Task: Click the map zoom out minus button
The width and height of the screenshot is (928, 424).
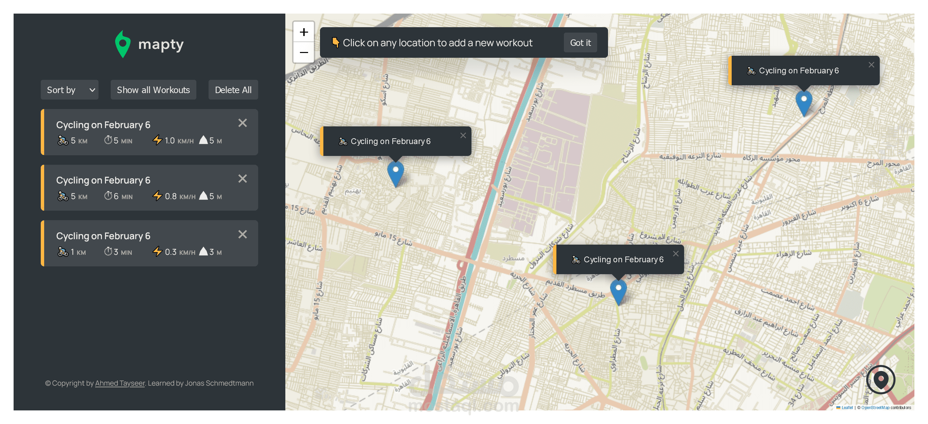Action: [304, 53]
